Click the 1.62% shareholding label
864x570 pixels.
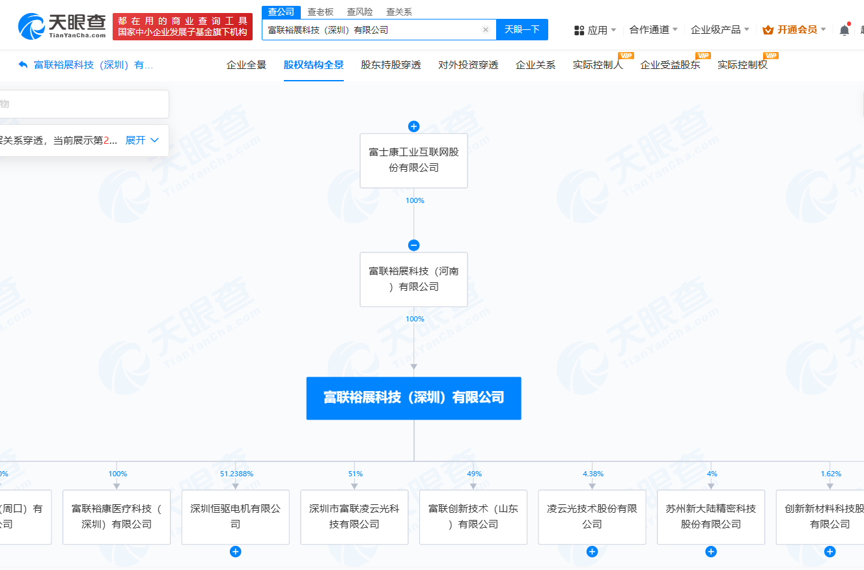831,474
